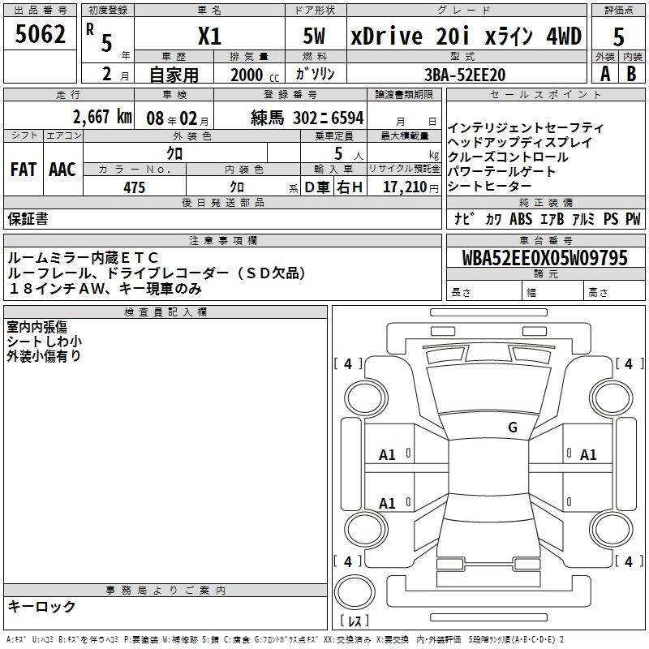649x649 pixels.
Task: Click the inspector remark シートしわ小
Action: [x=45, y=342]
